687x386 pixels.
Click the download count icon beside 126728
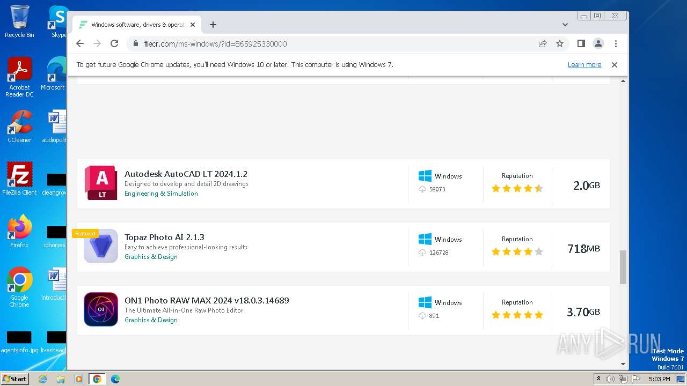point(422,253)
